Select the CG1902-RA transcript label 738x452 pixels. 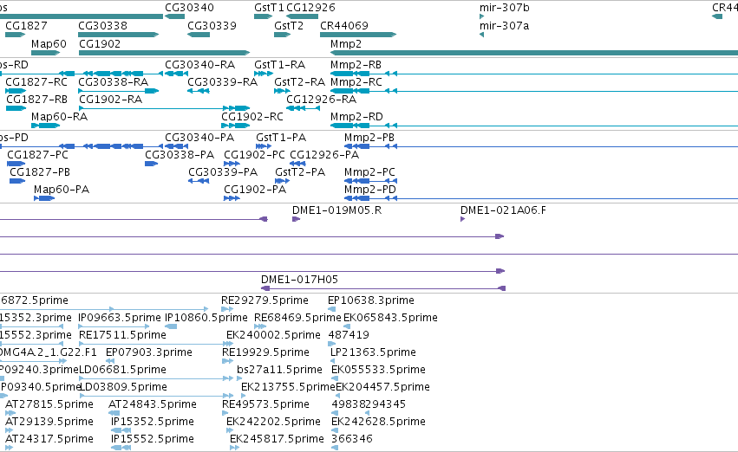(x=111, y=99)
